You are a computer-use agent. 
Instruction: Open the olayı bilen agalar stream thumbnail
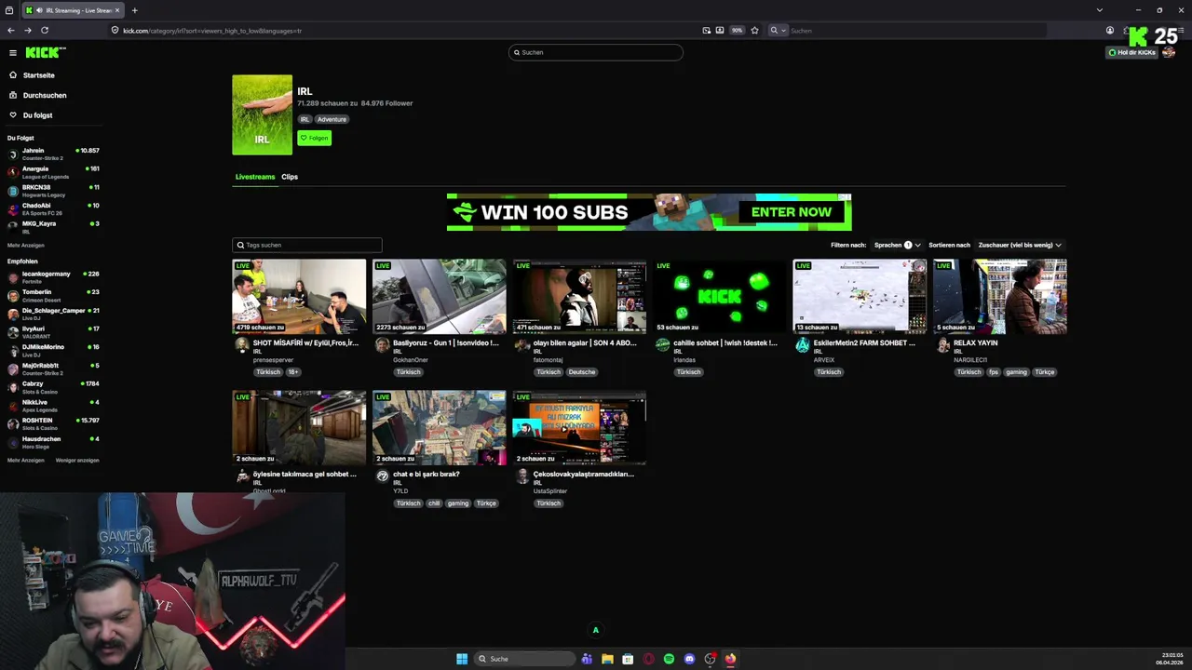(x=579, y=296)
